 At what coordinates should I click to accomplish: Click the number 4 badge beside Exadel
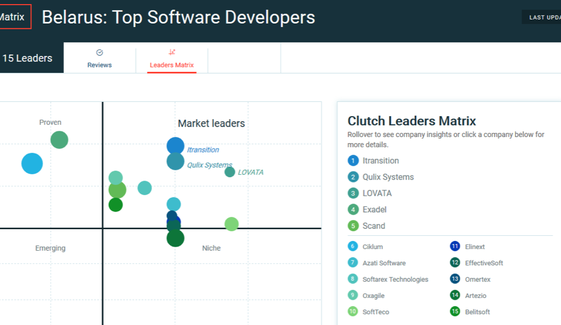[353, 209]
